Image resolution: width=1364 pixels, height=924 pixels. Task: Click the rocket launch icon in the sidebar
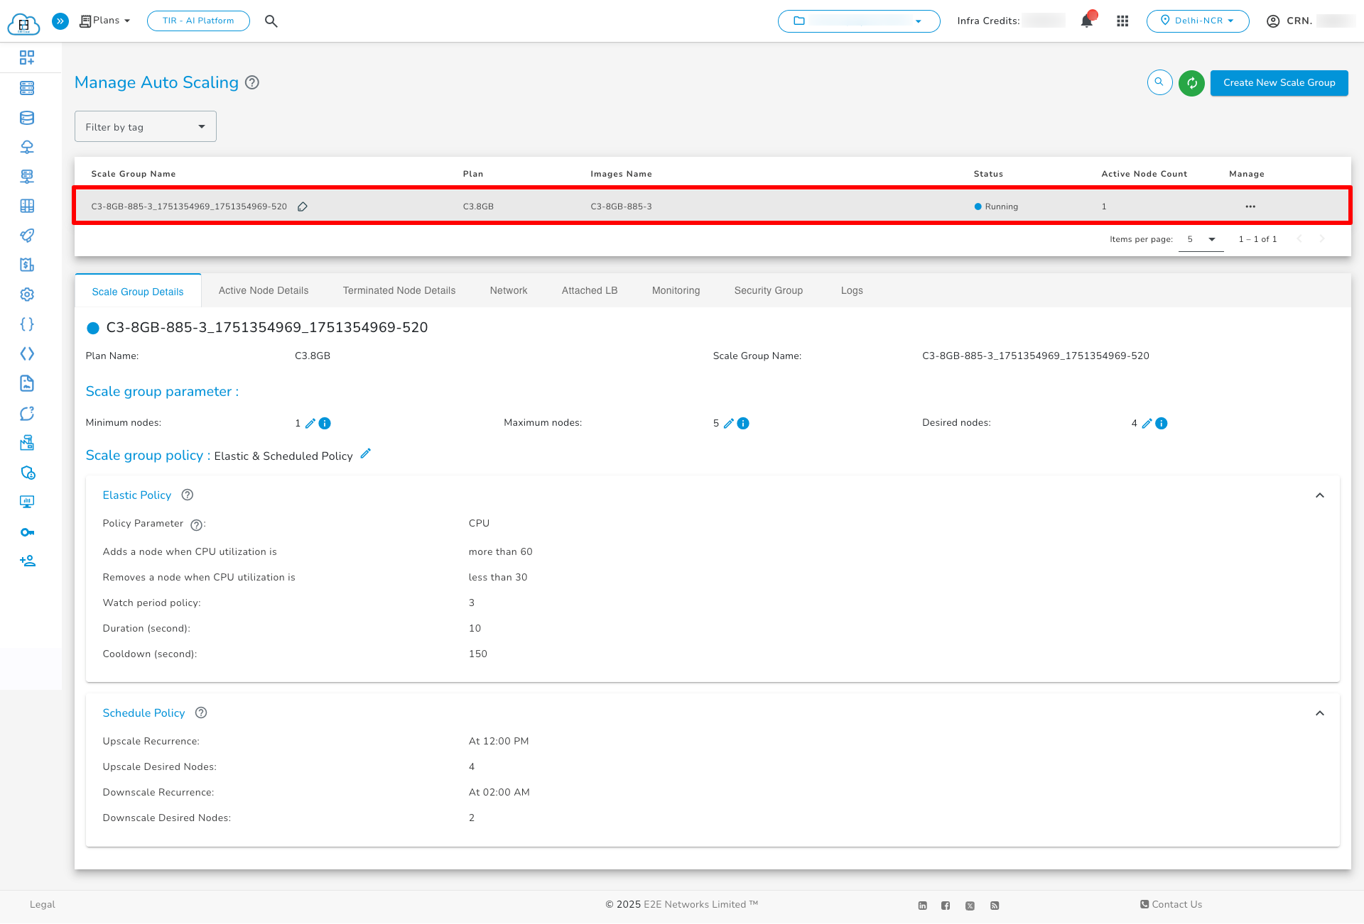click(27, 236)
